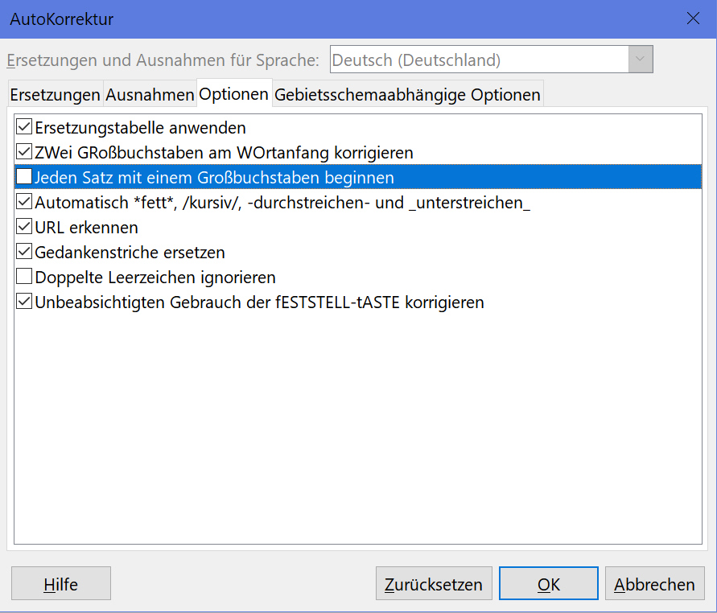Close the AutoKorrektur dialog window

pos(693,19)
